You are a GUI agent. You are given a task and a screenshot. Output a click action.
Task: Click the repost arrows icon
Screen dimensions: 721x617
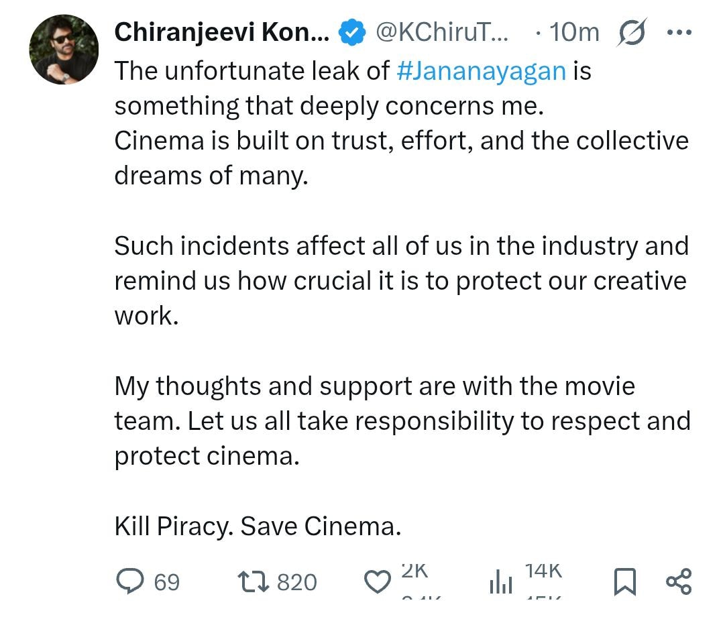tap(255, 581)
